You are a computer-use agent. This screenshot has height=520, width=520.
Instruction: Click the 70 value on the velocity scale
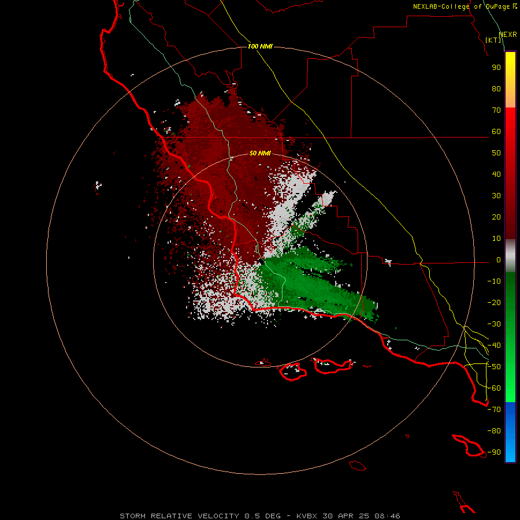click(x=496, y=110)
